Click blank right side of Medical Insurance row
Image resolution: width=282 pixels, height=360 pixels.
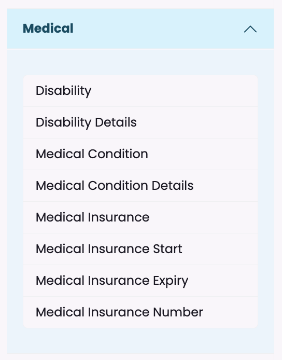pyautogui.click(x=203, y=217)
